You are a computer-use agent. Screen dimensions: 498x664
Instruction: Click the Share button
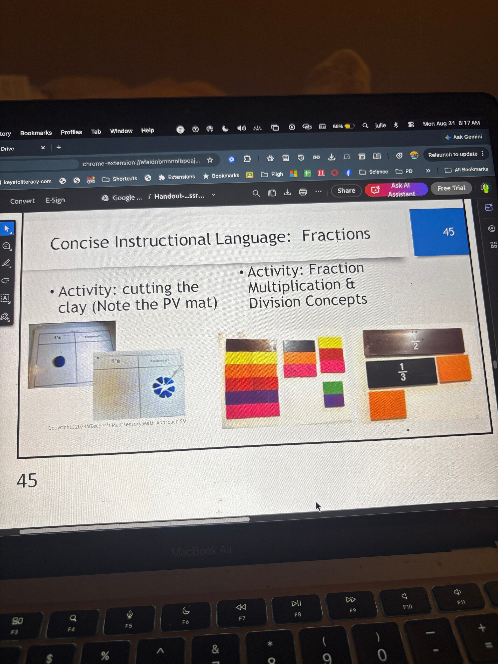click(346, 191)
